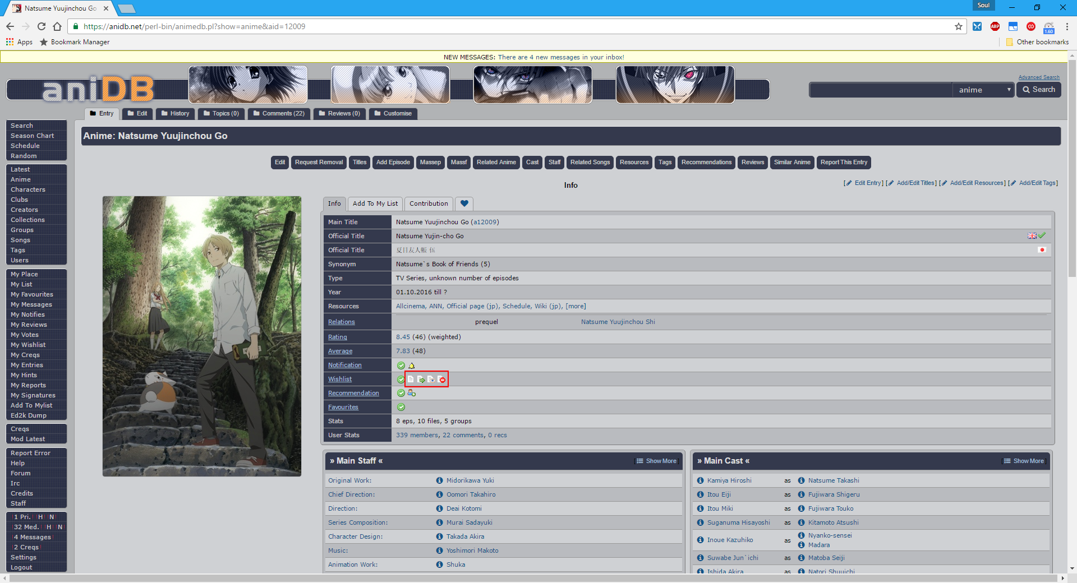
Task: Click the add recommendation person icon
Action: (412, 394)
